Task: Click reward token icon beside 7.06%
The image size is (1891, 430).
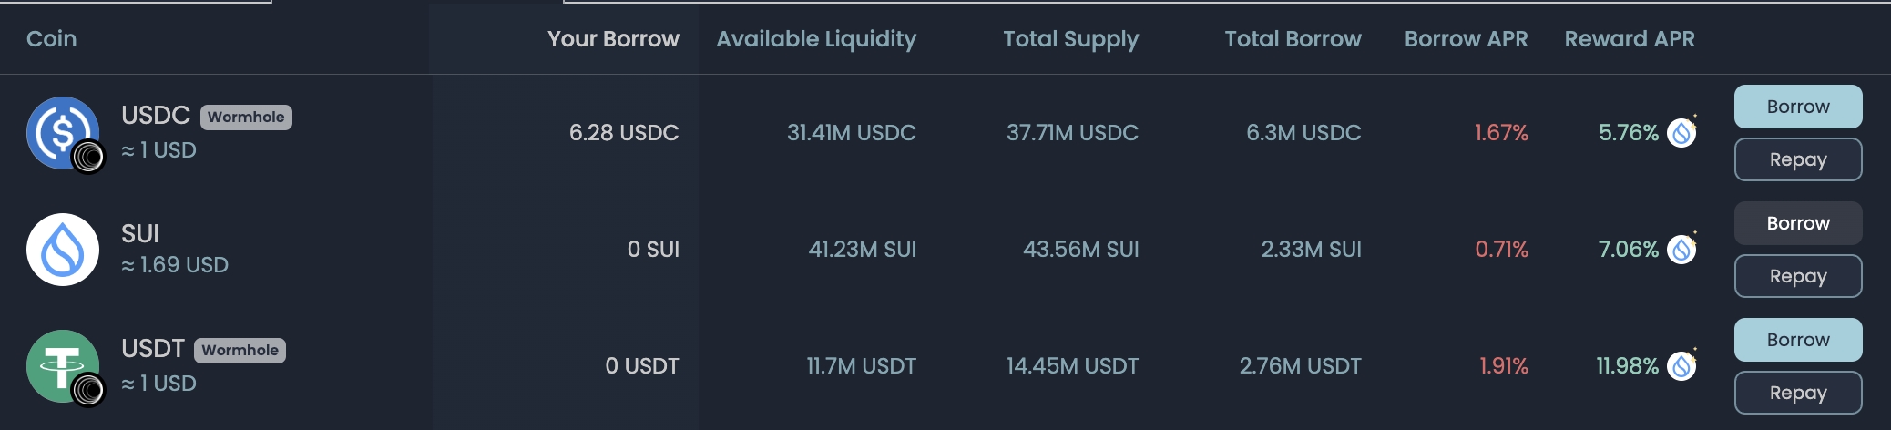Action: pyautogui.click(x=1681, y=250)
